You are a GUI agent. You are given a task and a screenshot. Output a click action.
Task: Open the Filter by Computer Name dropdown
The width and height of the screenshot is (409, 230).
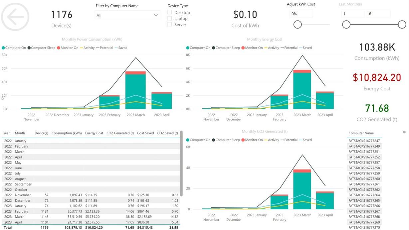pyautogui.click(x=127, y=15)
